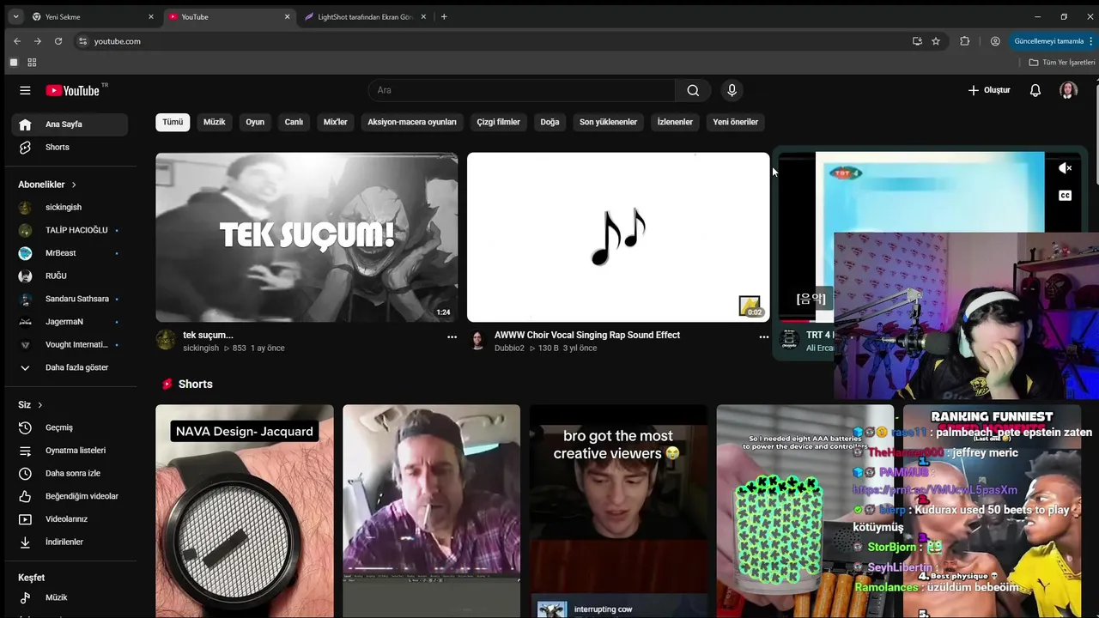Open MrBeast subscription channel
The width and height of the screenshot is (1099, 618).
pos(70,253)
